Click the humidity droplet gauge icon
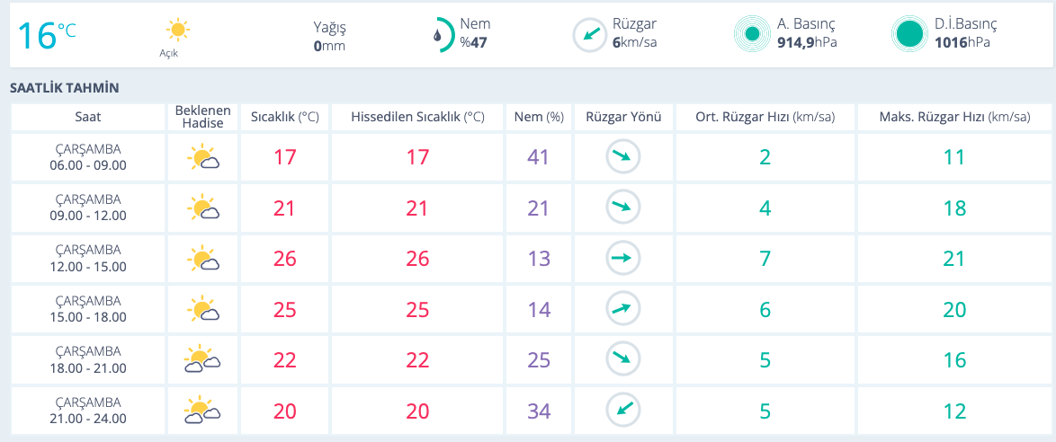This screenshot has height=442, width=1056. point(439,35)
